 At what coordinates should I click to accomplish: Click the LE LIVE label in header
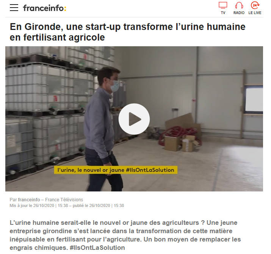point(255,13)
